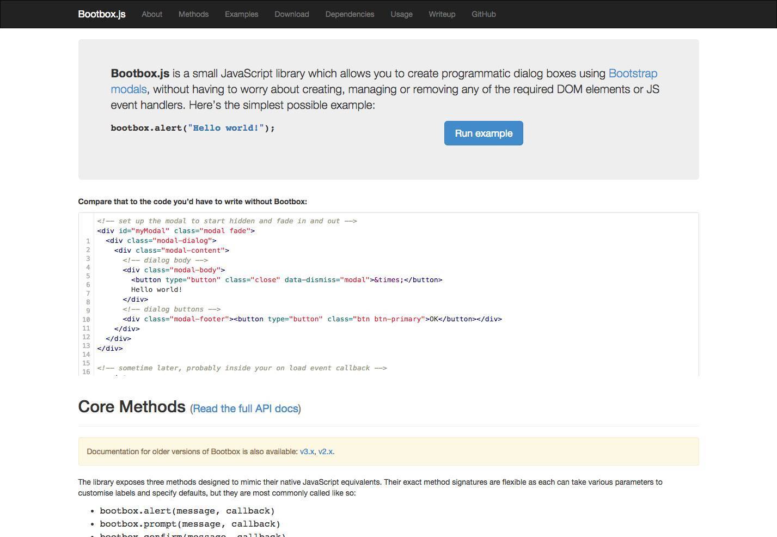Click the bootbox.alert("Hello world!") code snippet

pos(193,128)
